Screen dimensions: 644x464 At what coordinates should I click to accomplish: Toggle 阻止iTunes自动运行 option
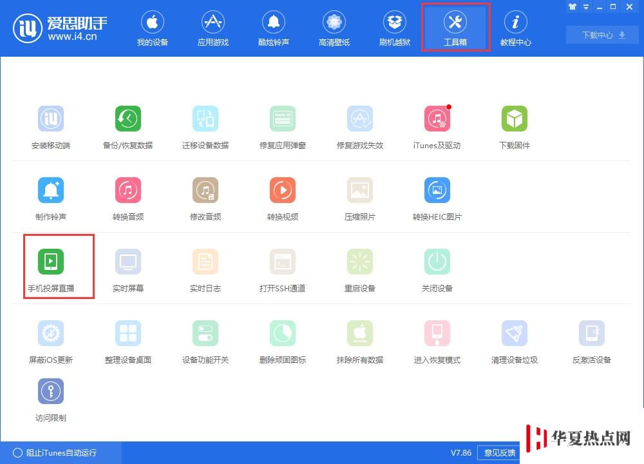tap(55, 452)
